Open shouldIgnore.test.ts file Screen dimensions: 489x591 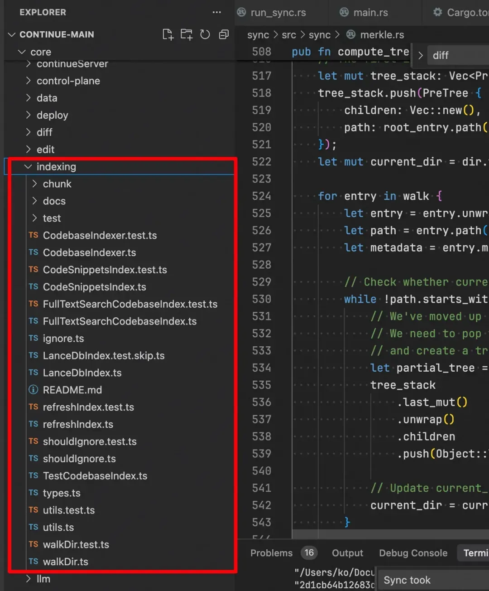(90, 441)
